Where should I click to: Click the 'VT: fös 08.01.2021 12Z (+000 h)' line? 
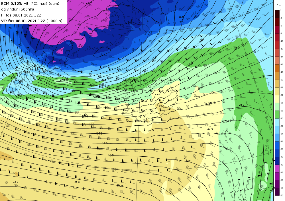pyautogui.click(x=32, y=21)
